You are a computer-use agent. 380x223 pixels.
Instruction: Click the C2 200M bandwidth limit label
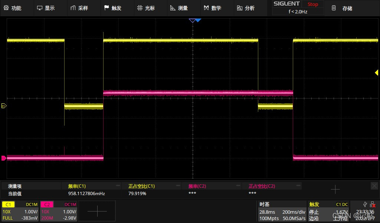tap(47, 218)
